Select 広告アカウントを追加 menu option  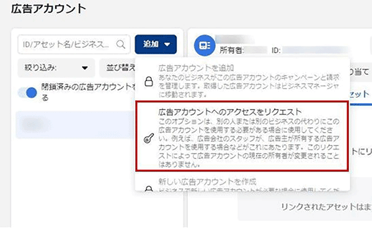pos(242,81)
